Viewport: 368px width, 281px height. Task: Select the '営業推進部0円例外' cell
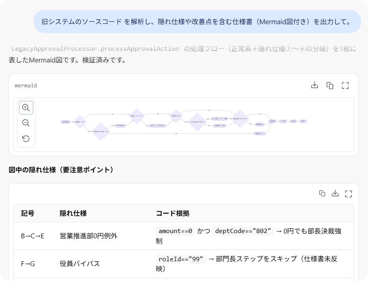[x=89, y=236]
